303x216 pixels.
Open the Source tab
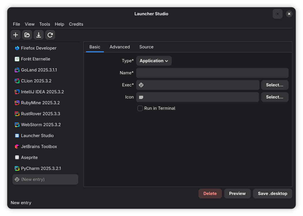(146, 47)
